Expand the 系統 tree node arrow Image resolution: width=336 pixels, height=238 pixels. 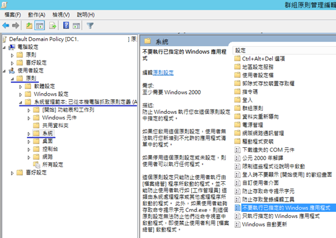coord(29,134)
